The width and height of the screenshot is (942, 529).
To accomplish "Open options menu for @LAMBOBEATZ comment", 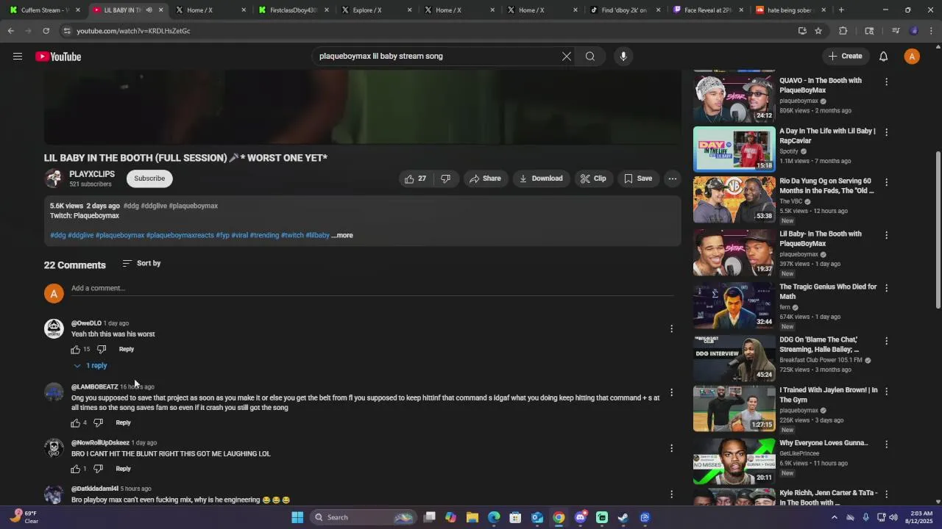I will pos(671,392).
